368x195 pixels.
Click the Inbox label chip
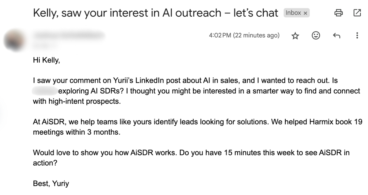(x=293, y=13)
